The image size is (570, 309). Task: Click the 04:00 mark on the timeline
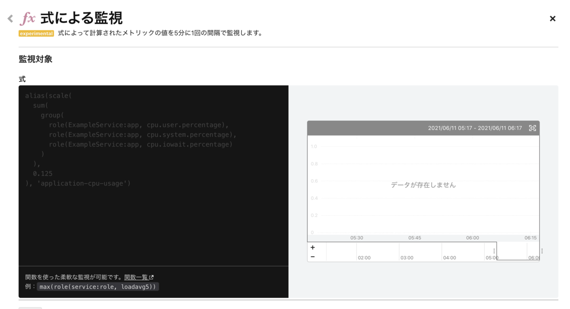449,258
